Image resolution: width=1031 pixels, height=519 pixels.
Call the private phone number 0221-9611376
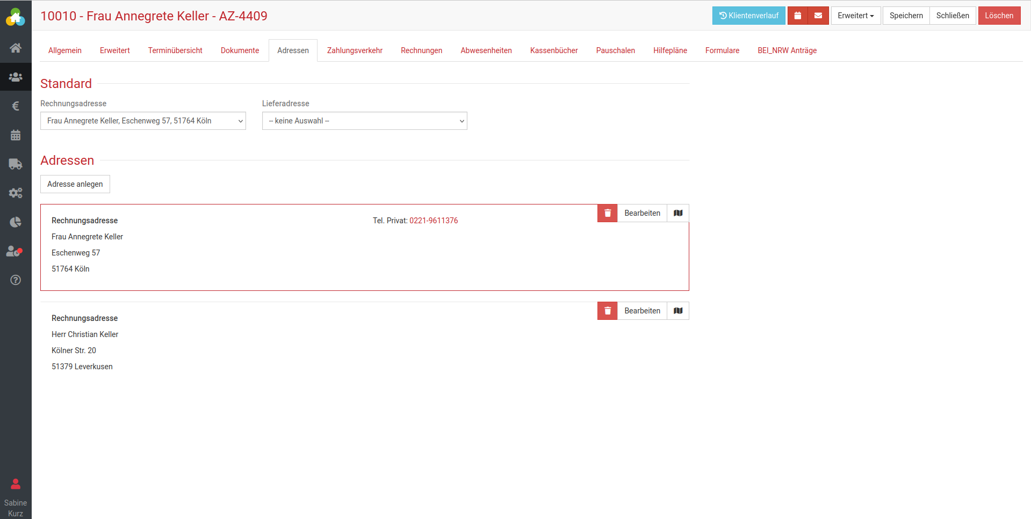pyautogui.click(x=434, y=221)
